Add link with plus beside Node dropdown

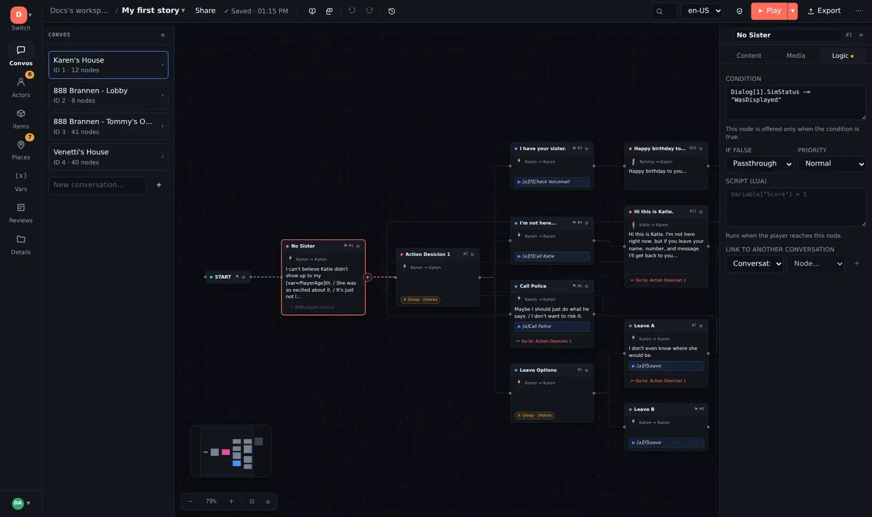point(857,263)
